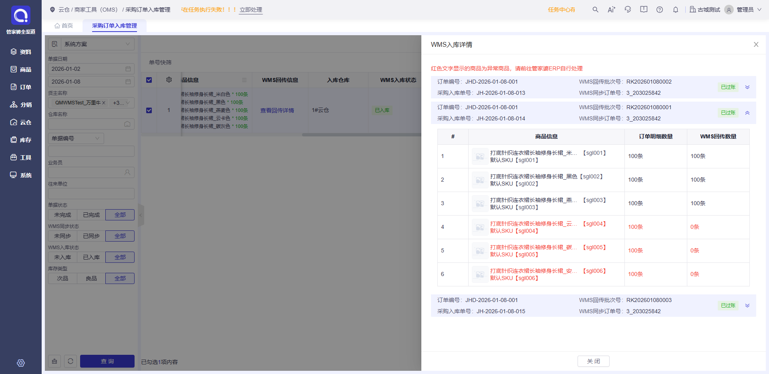Screen dimensions: 769x374
Task: Open the 单据编号 field type dropdown
Action: click(x=76, y=138)
